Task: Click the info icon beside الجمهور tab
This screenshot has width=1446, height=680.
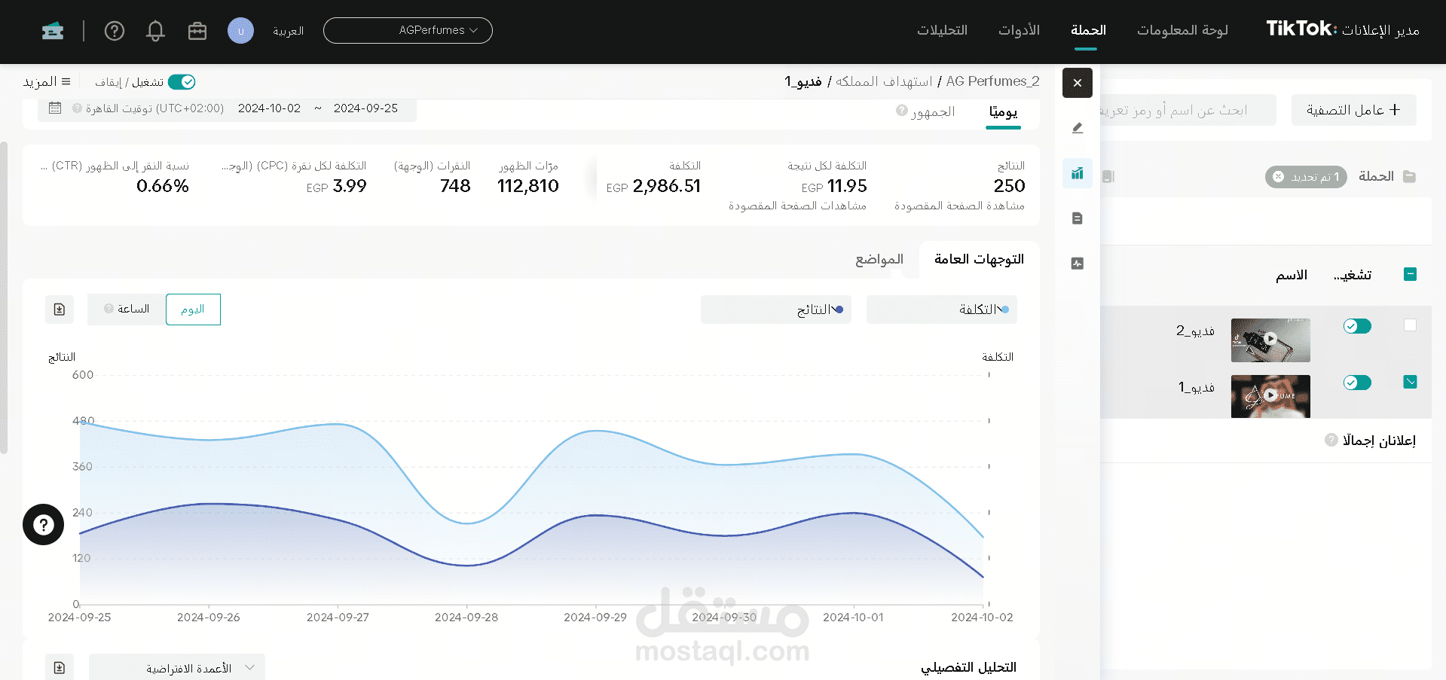Action: [902, 111]
